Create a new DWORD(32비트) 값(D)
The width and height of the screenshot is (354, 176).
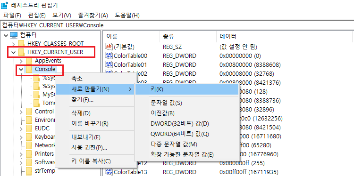coord(187,124)
